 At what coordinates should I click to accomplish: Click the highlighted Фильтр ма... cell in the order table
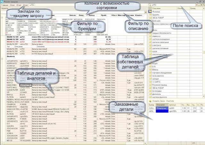point(162,108)
